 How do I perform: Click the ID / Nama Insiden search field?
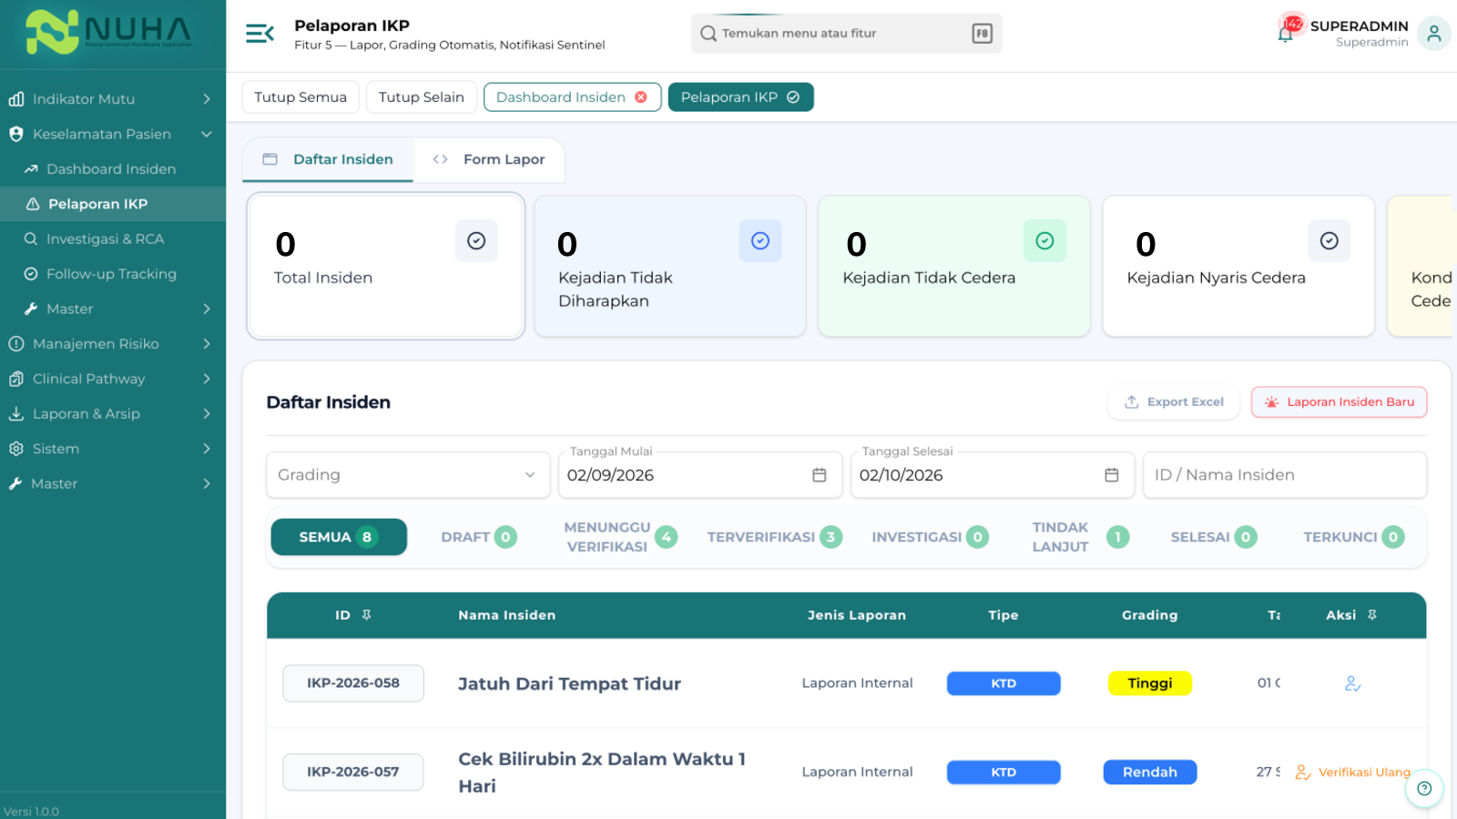coord(1284,475)
